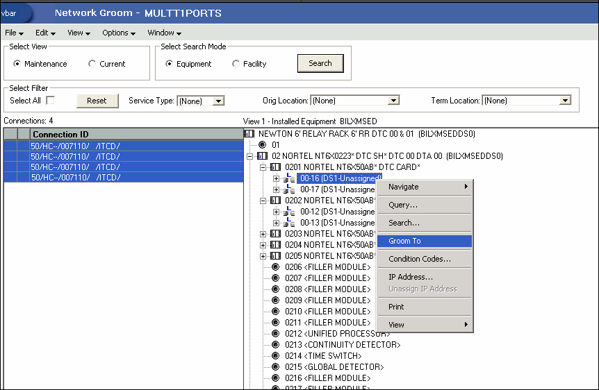
Task: Open View submenu in context menu
Action: tap(425, 325)
